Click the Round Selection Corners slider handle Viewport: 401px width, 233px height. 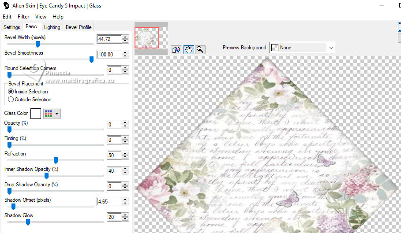click(9, 75)
